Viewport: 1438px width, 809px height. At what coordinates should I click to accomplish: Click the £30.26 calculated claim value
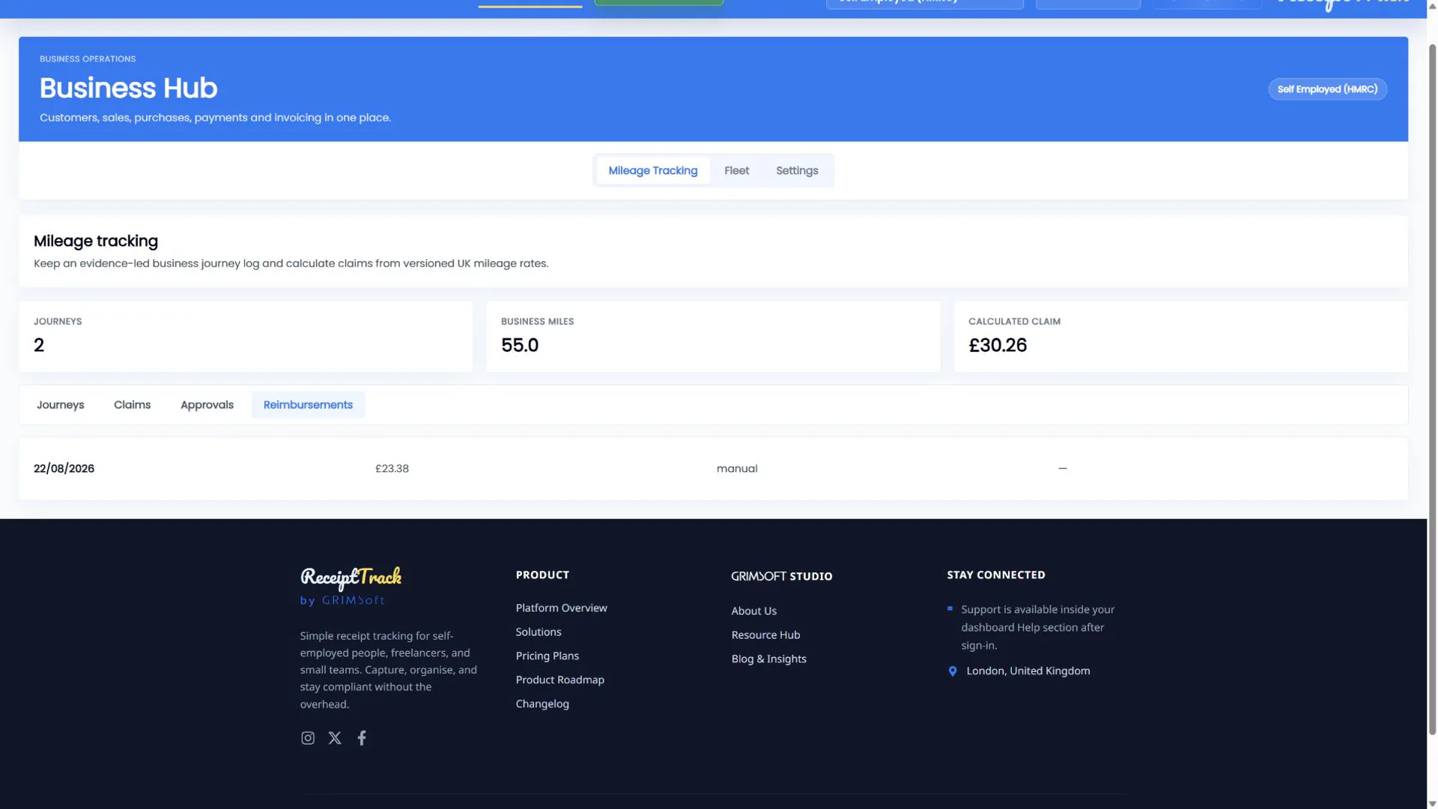coord(998,345)
